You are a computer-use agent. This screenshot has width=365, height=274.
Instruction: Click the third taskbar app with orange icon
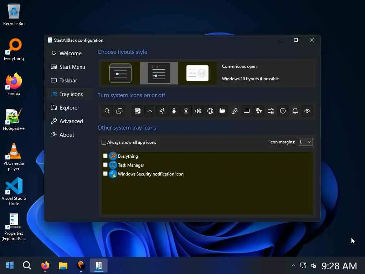click(x=81, y=265)
